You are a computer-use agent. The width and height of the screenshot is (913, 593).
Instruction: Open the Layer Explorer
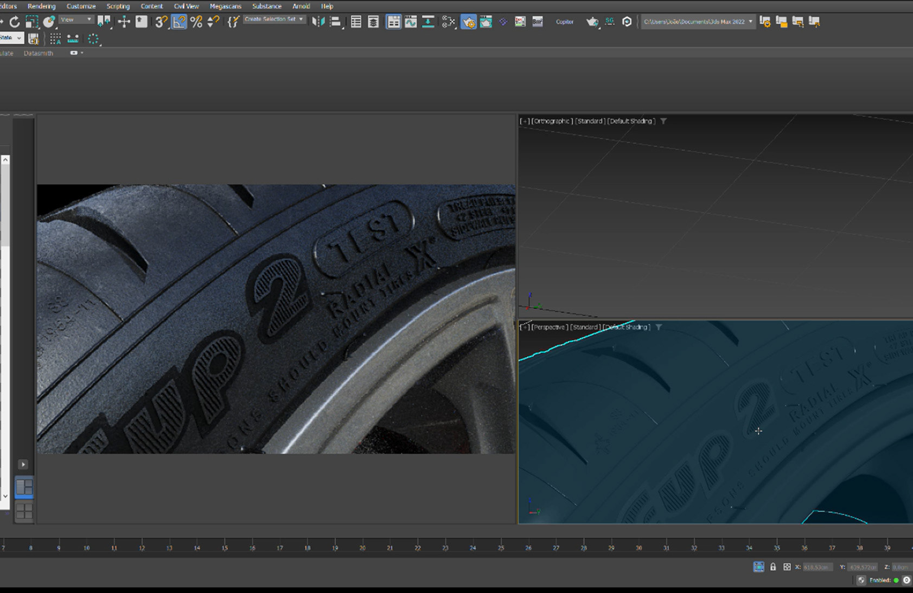[x=373, y=22]
